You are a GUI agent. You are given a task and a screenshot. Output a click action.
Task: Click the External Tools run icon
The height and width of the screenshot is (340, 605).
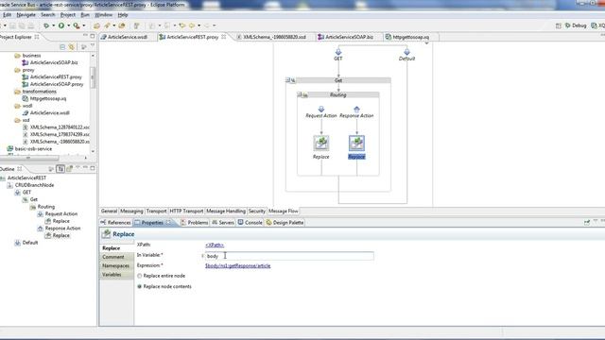(x=77, y=25)
